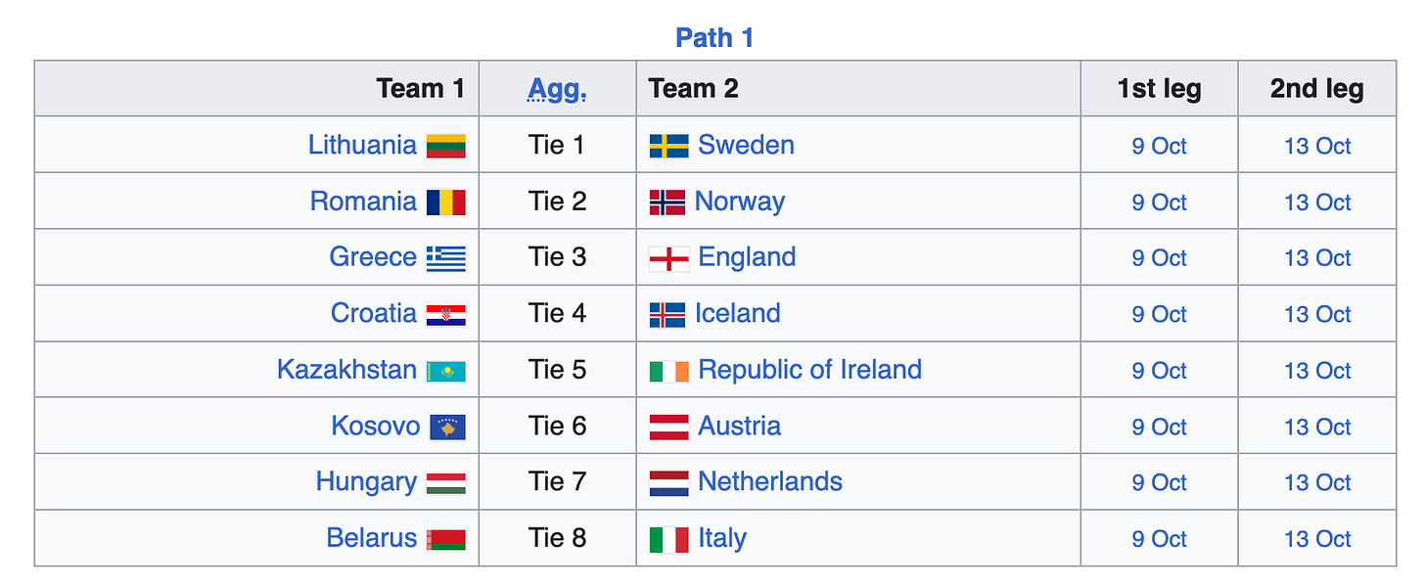Click the Republic of Ireland flag

[x=669, y=371]
